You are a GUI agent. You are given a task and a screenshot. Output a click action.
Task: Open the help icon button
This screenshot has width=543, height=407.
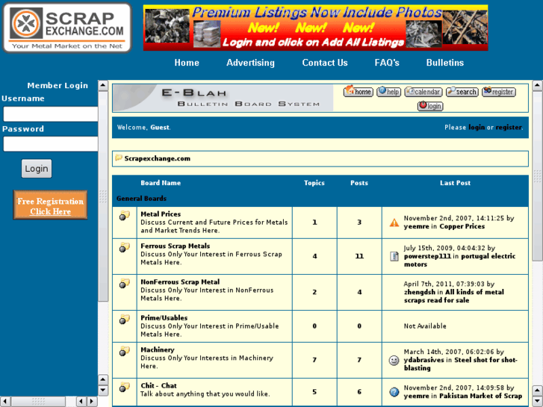(x=388, y=91)
